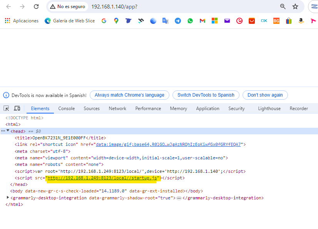Click Always match Chrome's language
Screen dimensions: 318x229
tap(129, 95)
